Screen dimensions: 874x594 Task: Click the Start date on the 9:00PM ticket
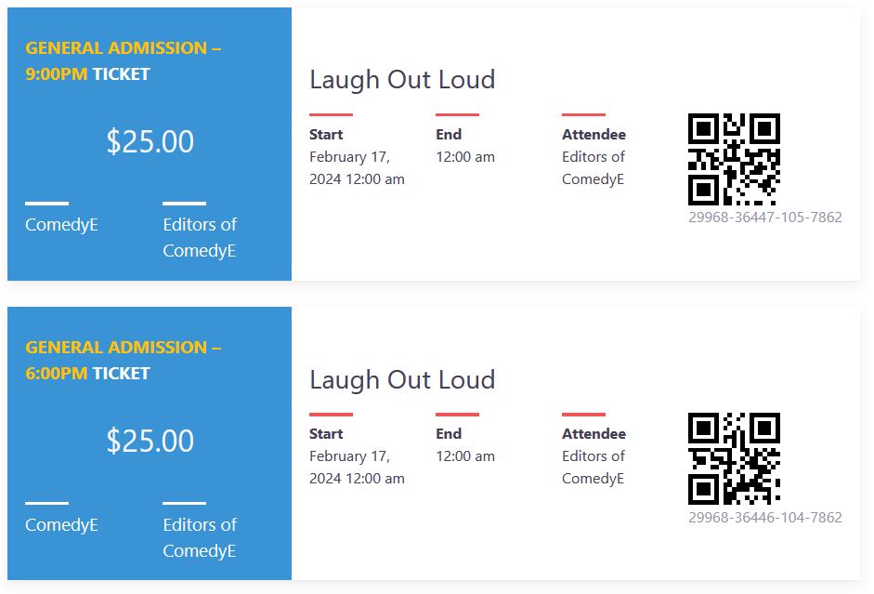[x=357, y=168]
